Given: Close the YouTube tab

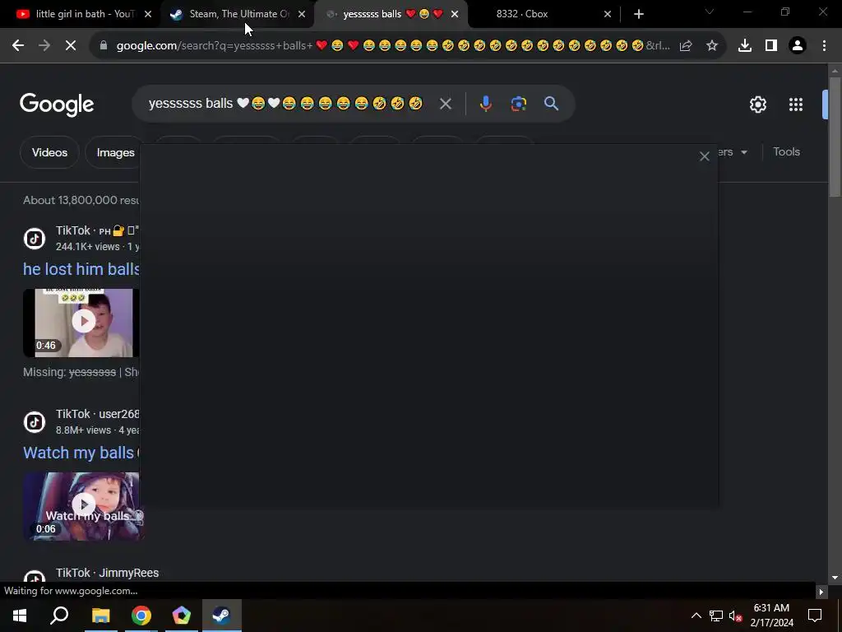Looking at the screenshot, I should tap(148, 14).
